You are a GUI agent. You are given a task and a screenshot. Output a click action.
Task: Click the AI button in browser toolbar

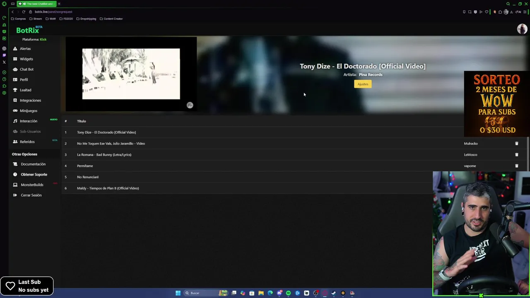518,12
